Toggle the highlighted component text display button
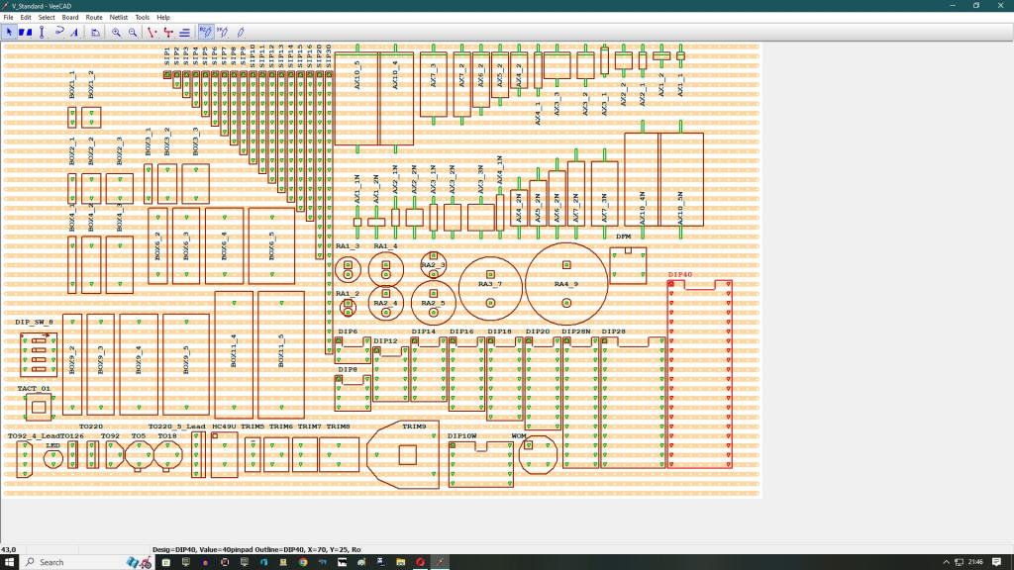 pos(206,32)
